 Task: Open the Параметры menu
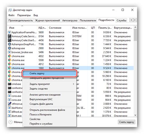point(24,15)
